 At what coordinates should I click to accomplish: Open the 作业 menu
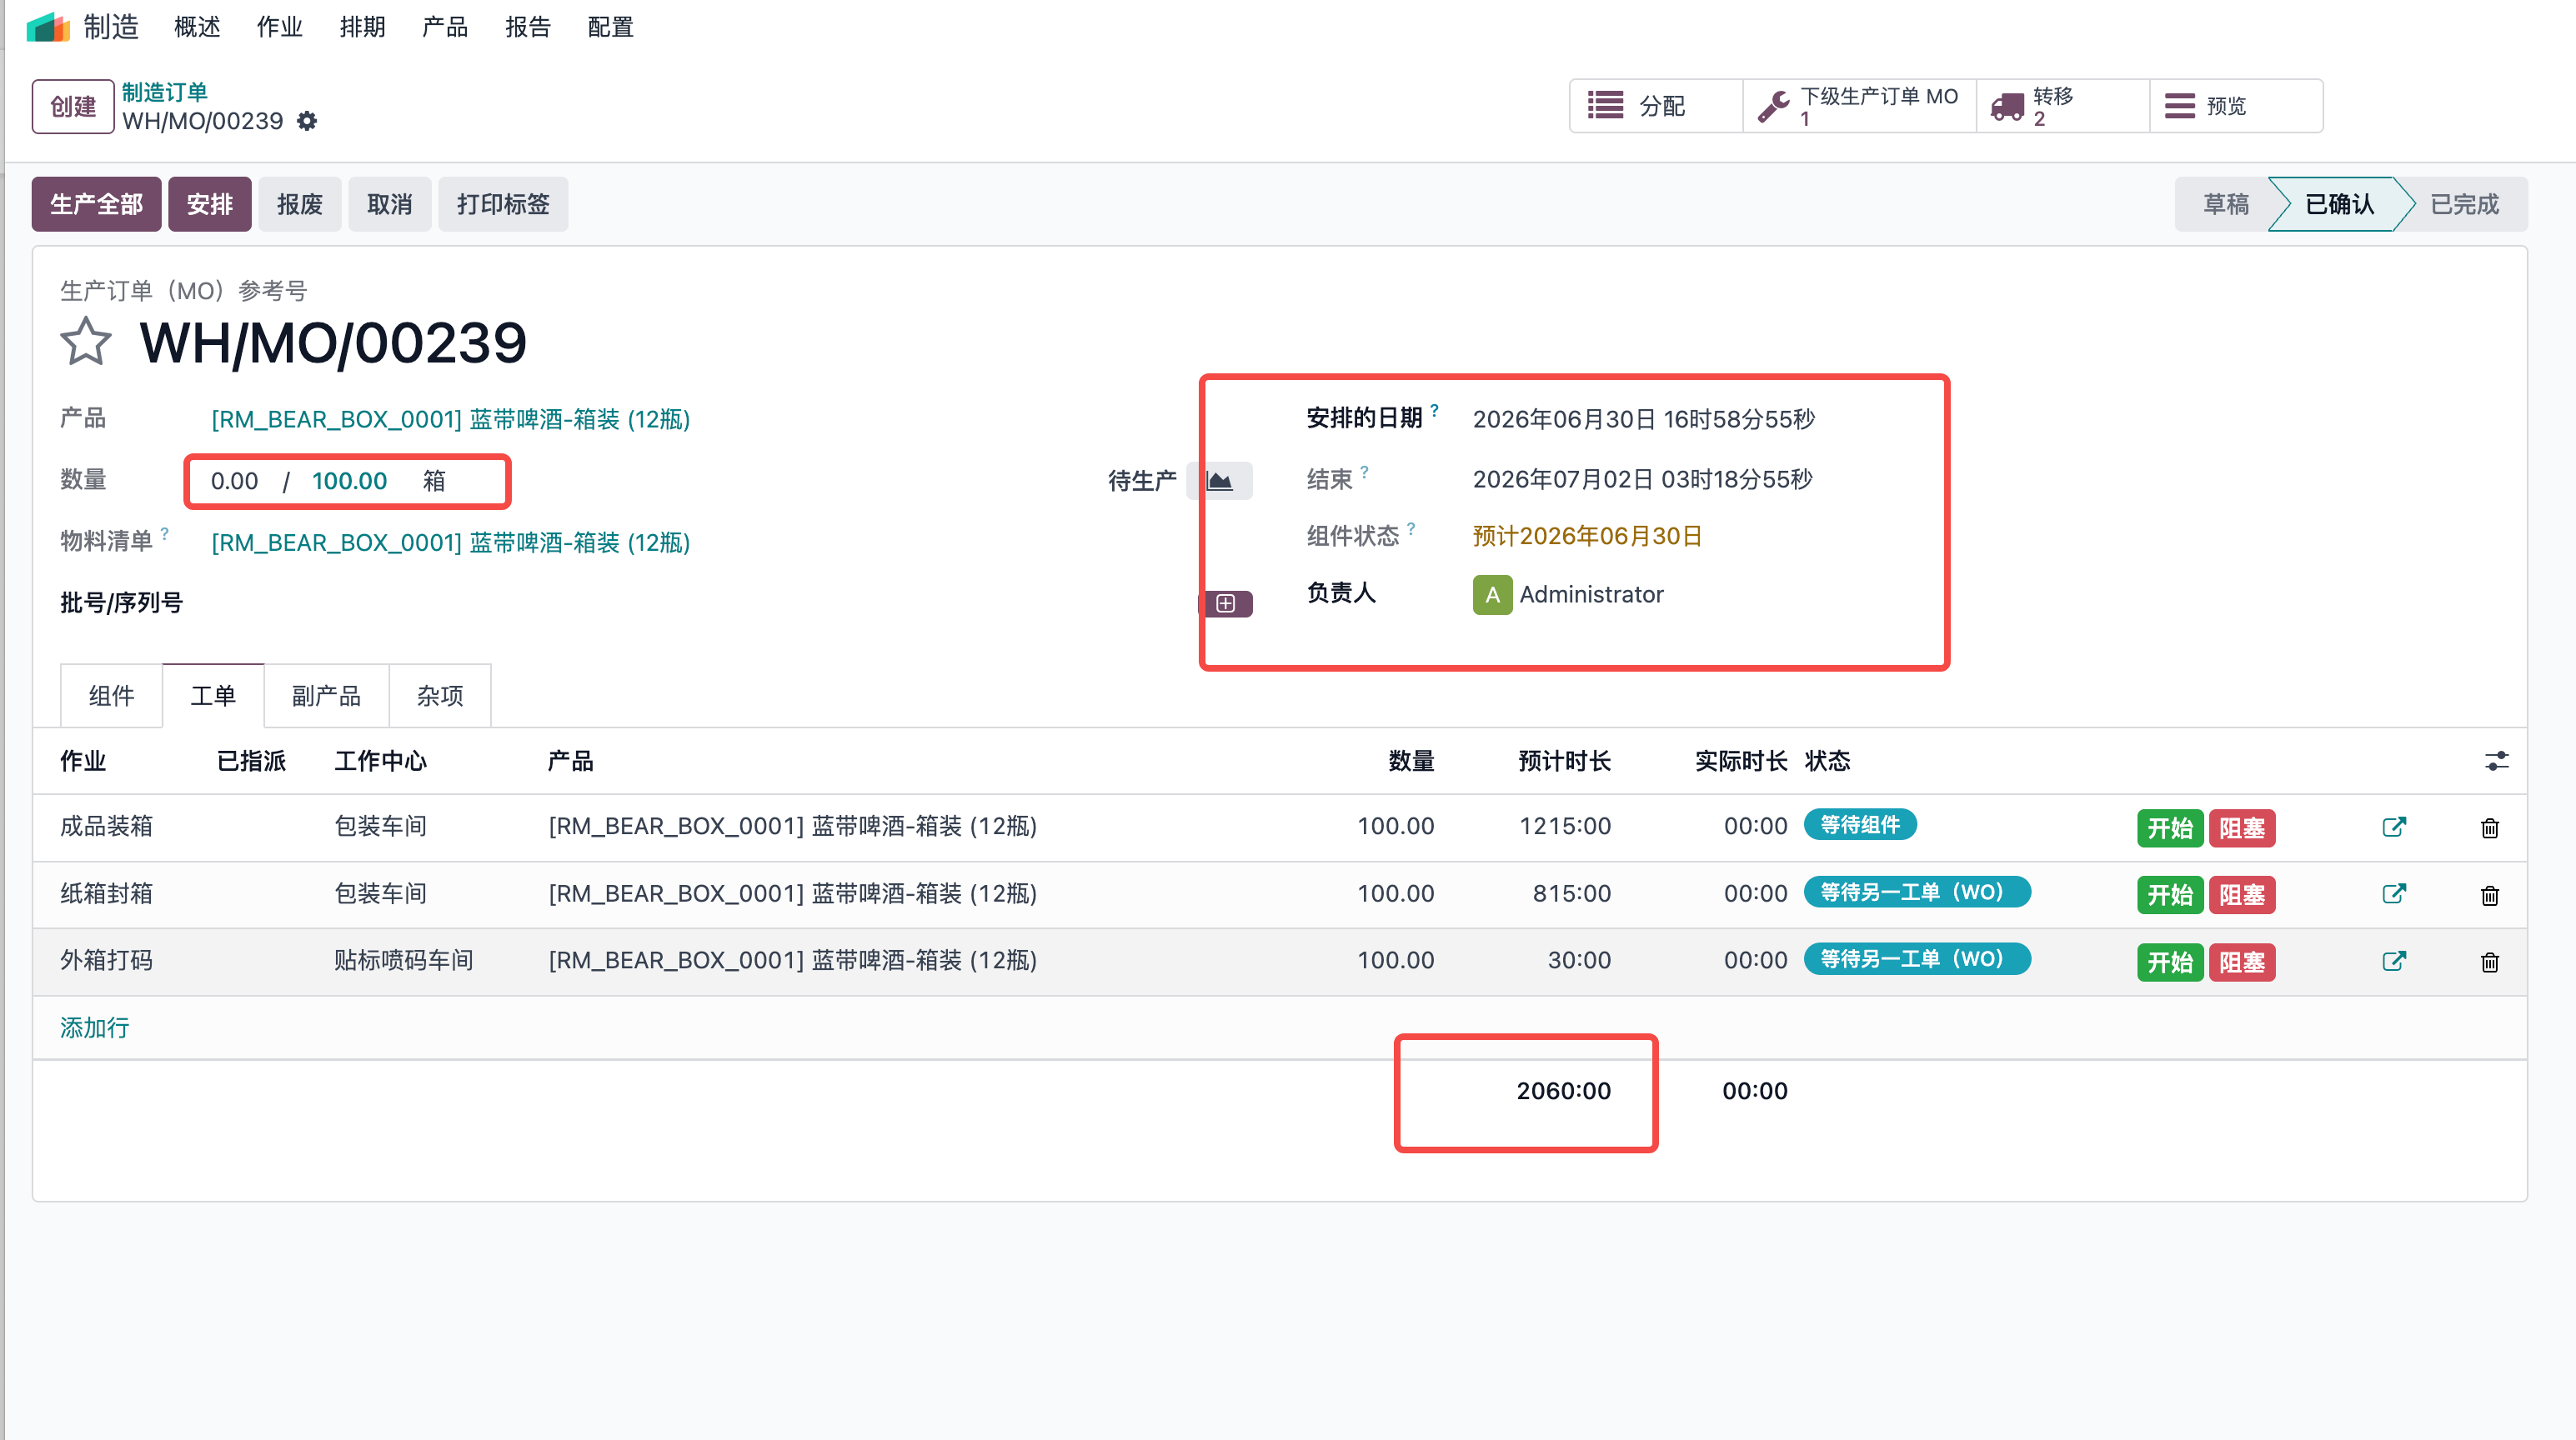280,27
